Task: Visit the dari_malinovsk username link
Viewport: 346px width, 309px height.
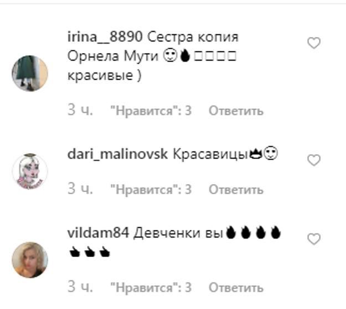Action: click(x=117, y=154)
